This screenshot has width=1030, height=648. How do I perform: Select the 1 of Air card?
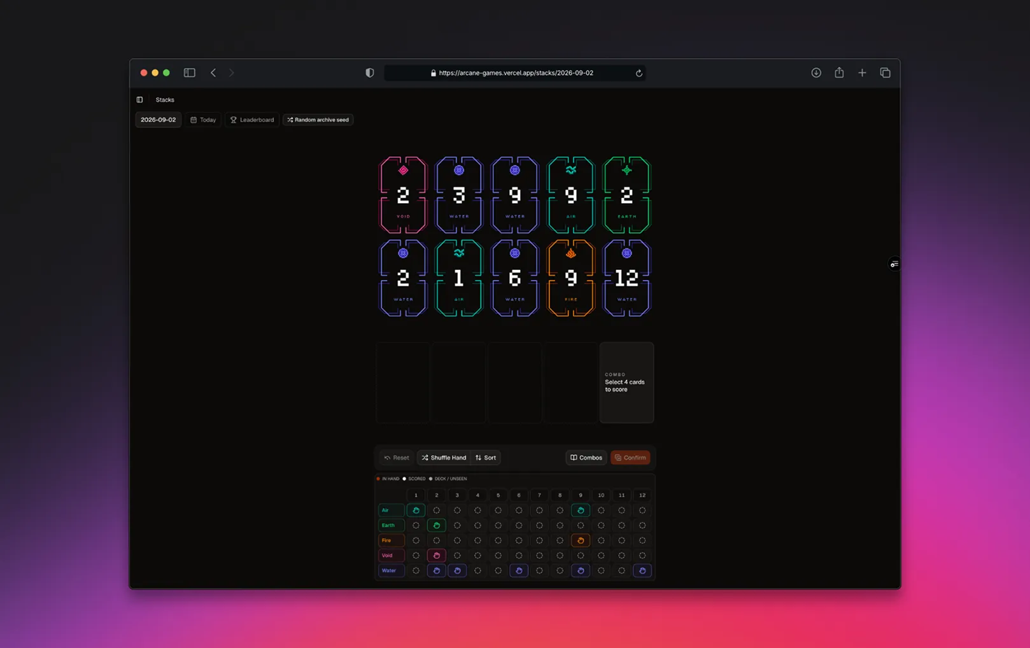(x=459, y=278)
